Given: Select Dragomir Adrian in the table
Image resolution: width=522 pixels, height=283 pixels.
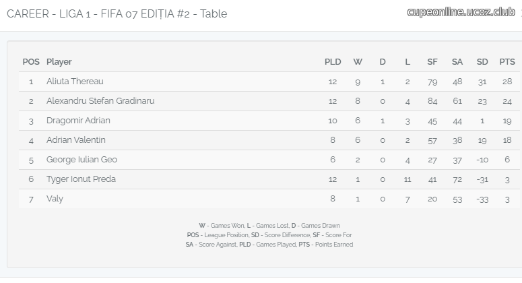Looking at the screenshot, I should tap(78, 121).
